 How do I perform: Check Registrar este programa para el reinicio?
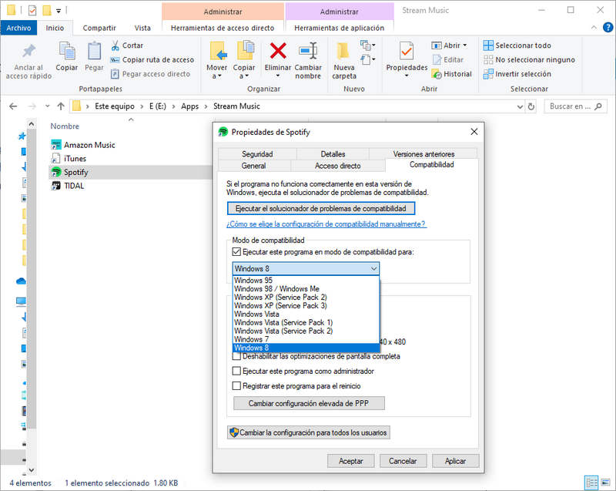[237, 385]
